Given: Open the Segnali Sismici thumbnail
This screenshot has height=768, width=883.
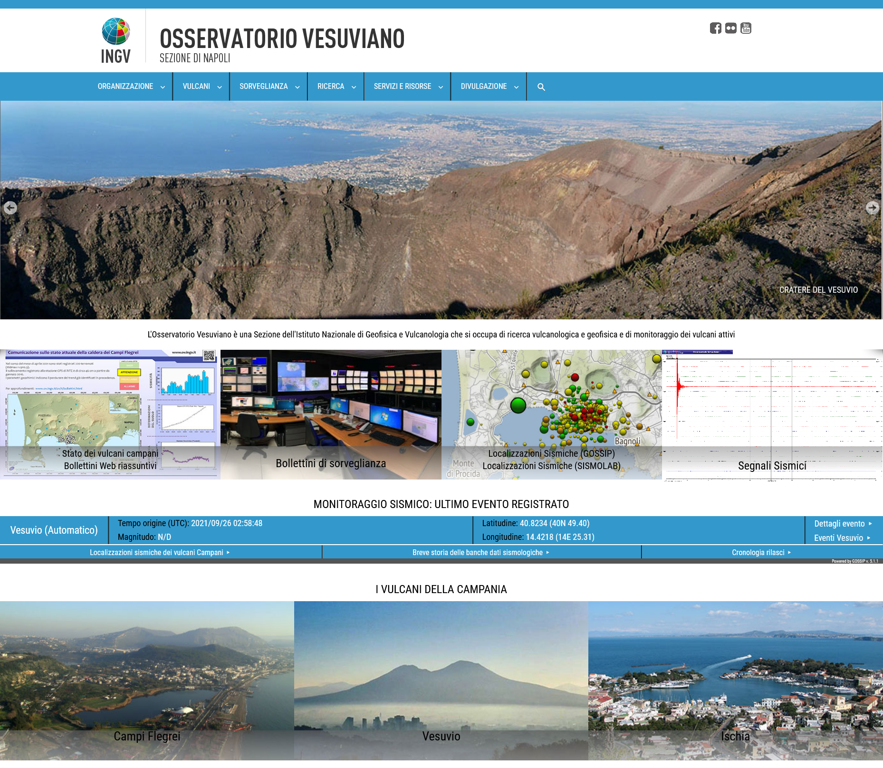Looking at the screenshot, I should click(x=772, y=414).
